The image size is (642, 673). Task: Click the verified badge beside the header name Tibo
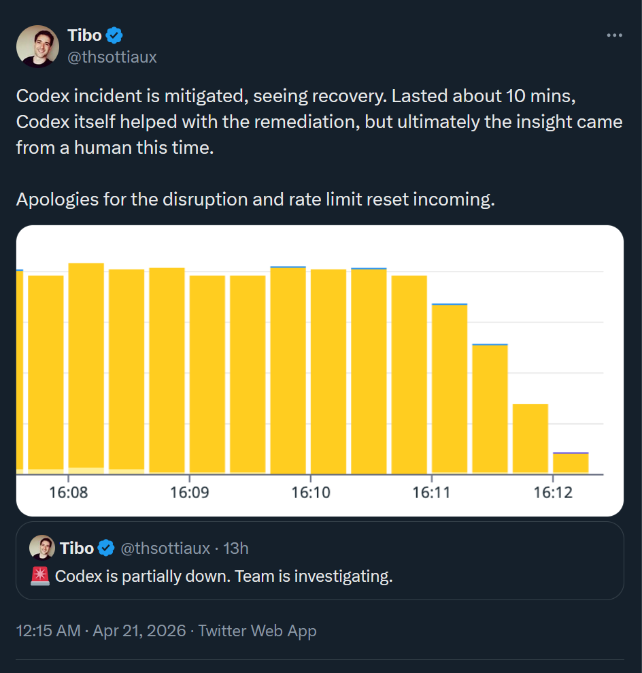114,35
